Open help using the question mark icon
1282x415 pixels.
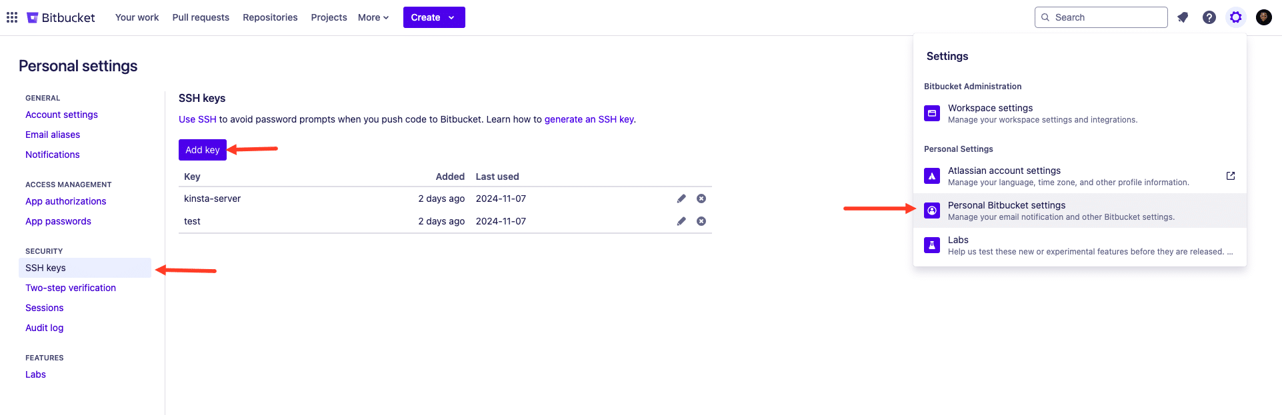point(1209,17)
